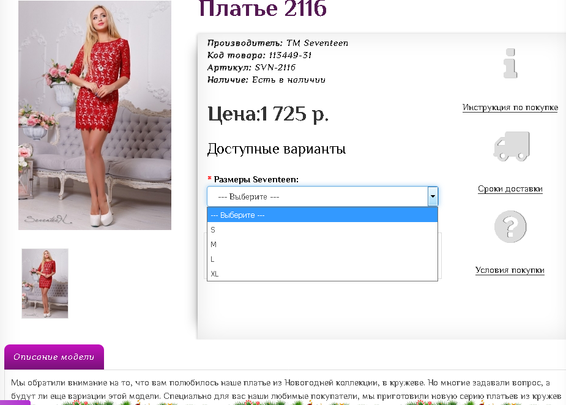566x405 pixels.
Task: Switch to the "Описание модели" tab
Action: tap(54, 357)
